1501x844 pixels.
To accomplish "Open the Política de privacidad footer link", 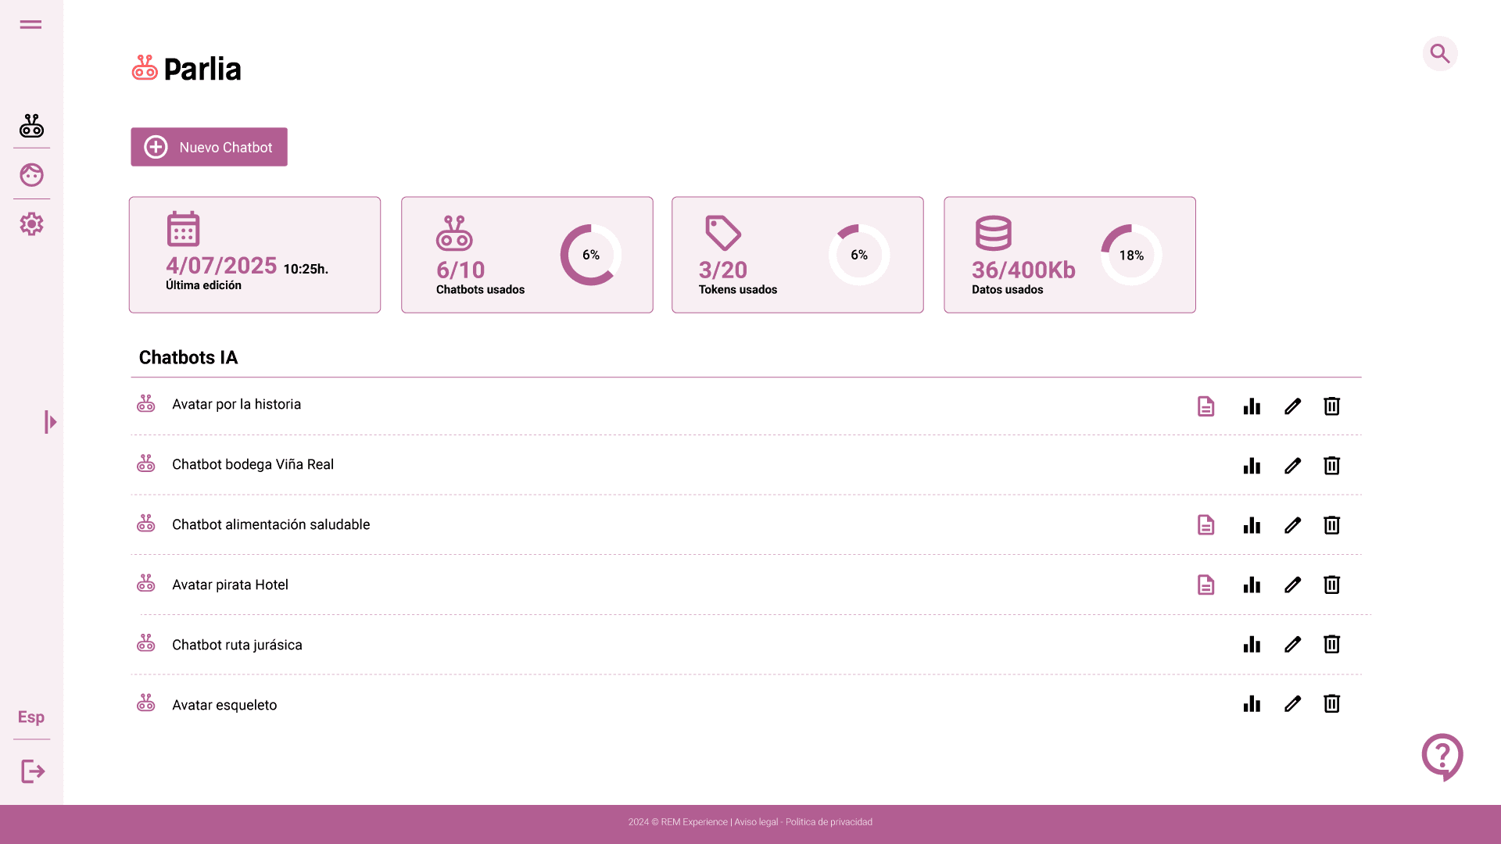I will (x=829, y=822).
